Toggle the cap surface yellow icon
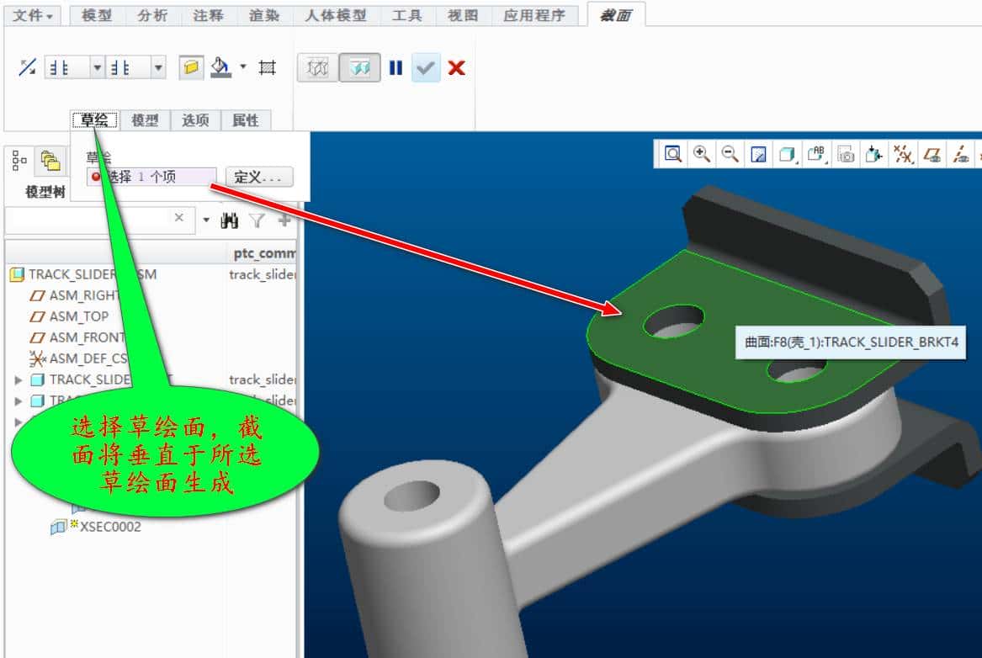The image size is (982, 658). (x=191, y=68)
